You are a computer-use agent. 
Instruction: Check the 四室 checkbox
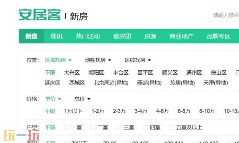click(145, 128)
